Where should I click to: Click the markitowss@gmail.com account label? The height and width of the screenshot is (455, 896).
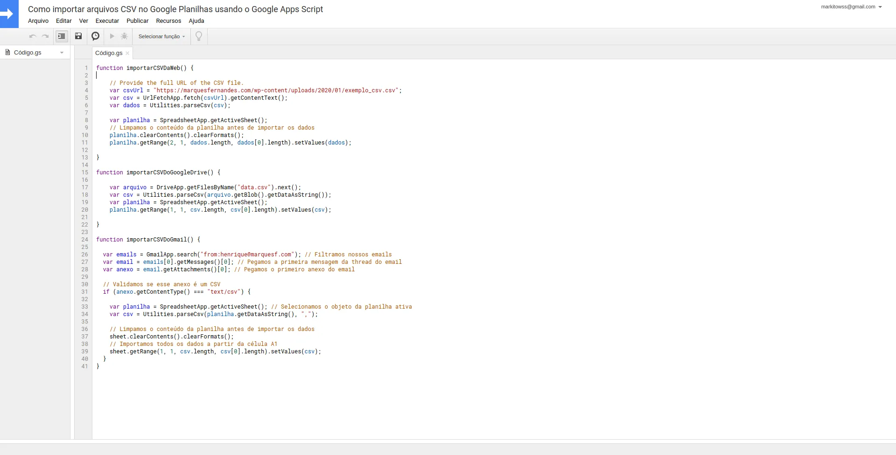(848, 7)
